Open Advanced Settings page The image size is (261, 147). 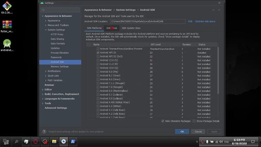[x=56, y=108]
